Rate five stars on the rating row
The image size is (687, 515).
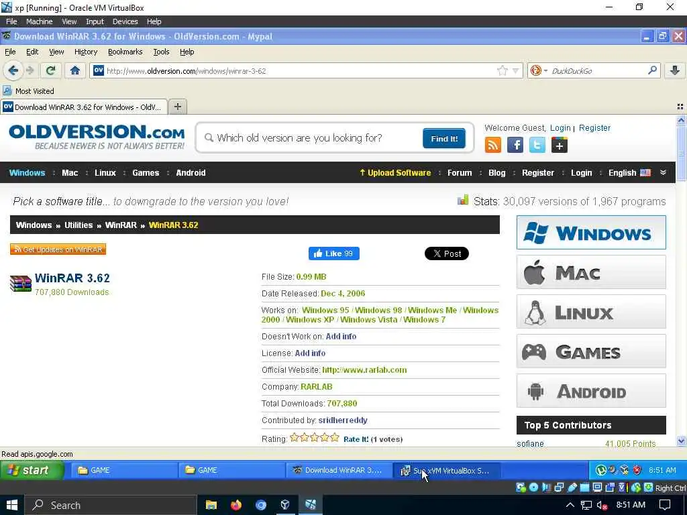(x=335, y=437)
